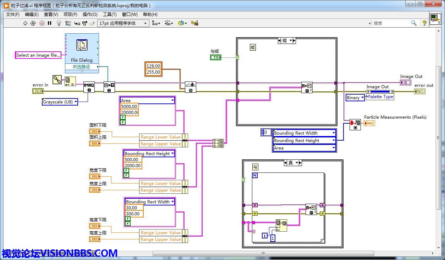Toggle Highlight Execution light bulb

click(59, 23)
